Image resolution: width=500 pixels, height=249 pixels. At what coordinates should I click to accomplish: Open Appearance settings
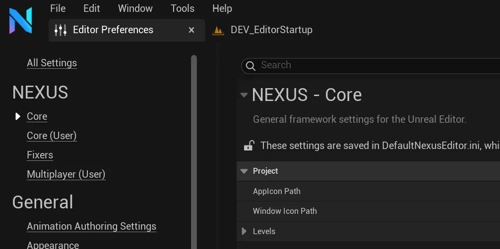pos(53,245)
